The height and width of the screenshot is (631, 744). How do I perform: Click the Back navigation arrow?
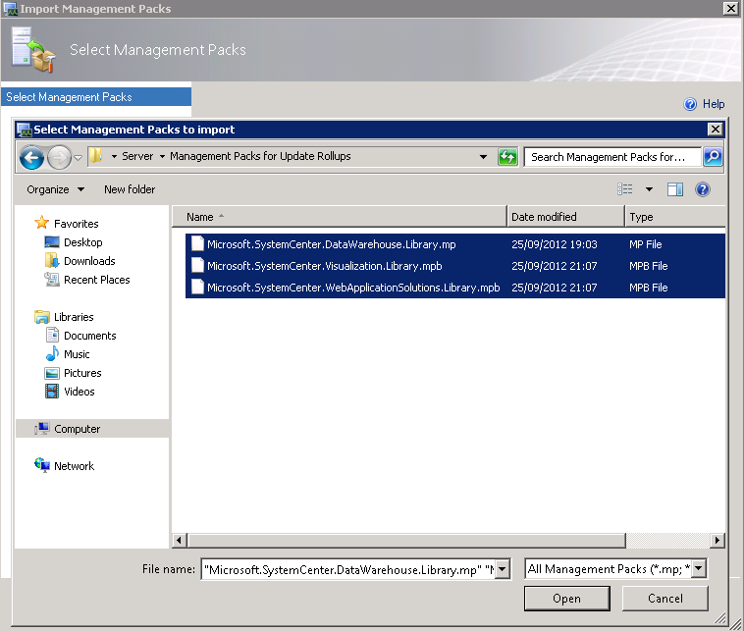[x=31, y=157]
